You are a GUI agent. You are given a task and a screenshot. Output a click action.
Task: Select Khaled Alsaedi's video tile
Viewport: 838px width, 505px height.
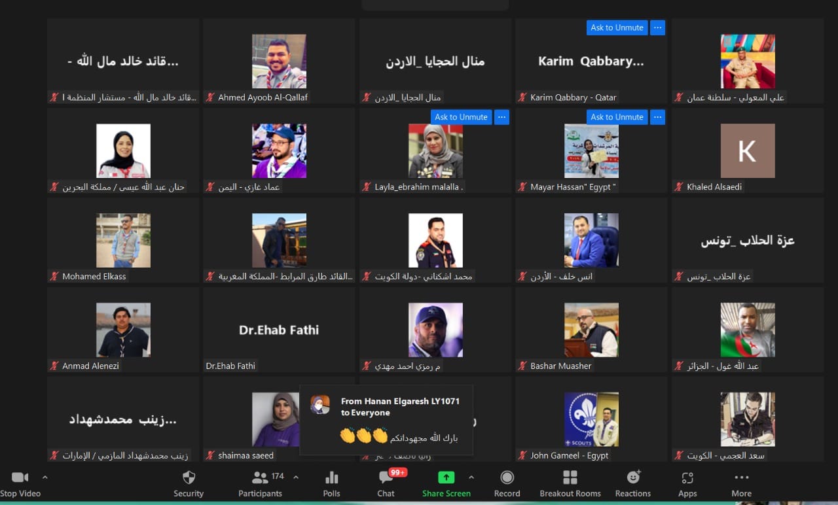(x=747, y=151)
